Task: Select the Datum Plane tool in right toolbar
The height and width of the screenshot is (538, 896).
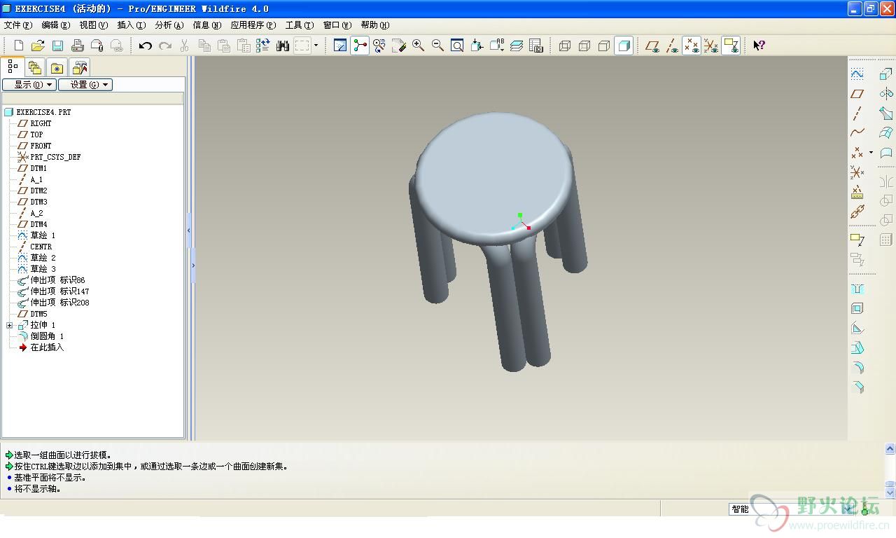Action: coord(857,93)
